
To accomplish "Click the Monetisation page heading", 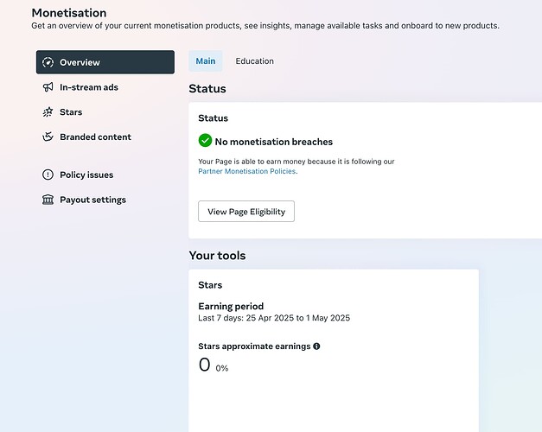I will 69,13.
